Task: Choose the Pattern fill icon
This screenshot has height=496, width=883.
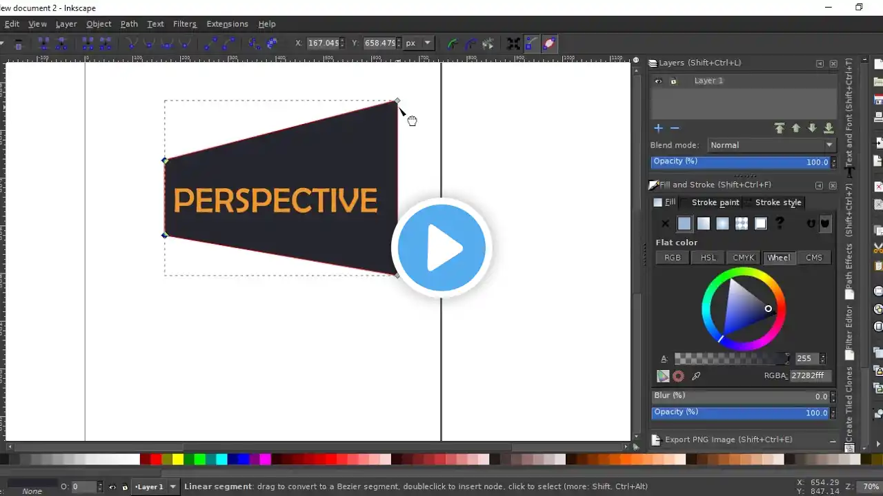Action: point(742,223)
